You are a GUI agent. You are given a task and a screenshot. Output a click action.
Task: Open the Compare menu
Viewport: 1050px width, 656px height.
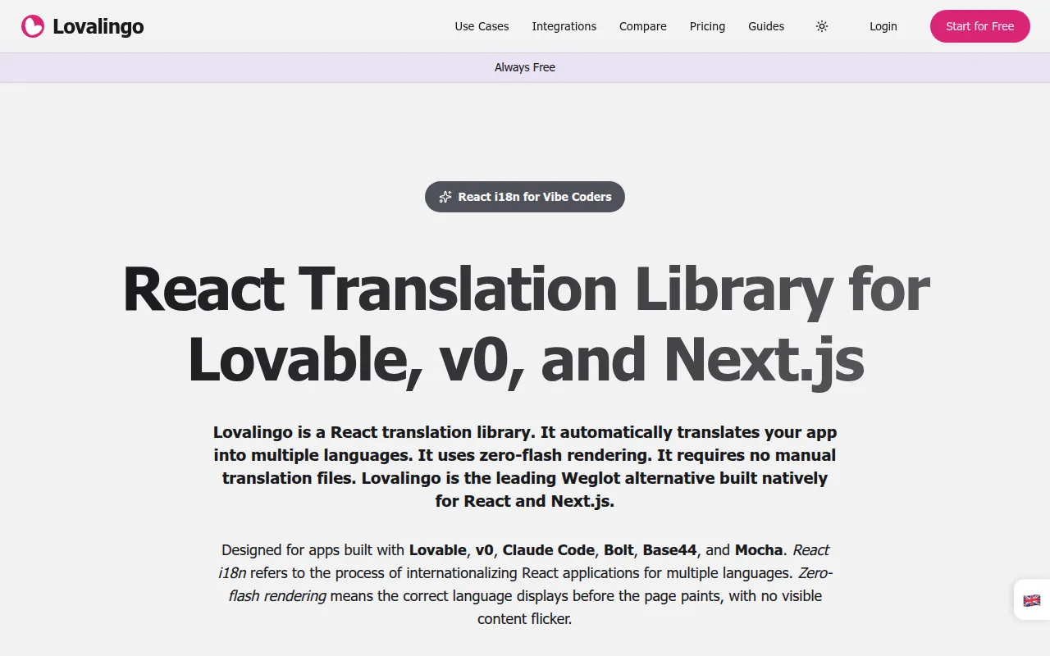click(x=643, y=26)
